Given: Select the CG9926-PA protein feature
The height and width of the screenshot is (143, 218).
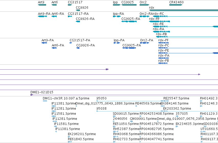Looking at the screenshot, I should pos(78,48).
